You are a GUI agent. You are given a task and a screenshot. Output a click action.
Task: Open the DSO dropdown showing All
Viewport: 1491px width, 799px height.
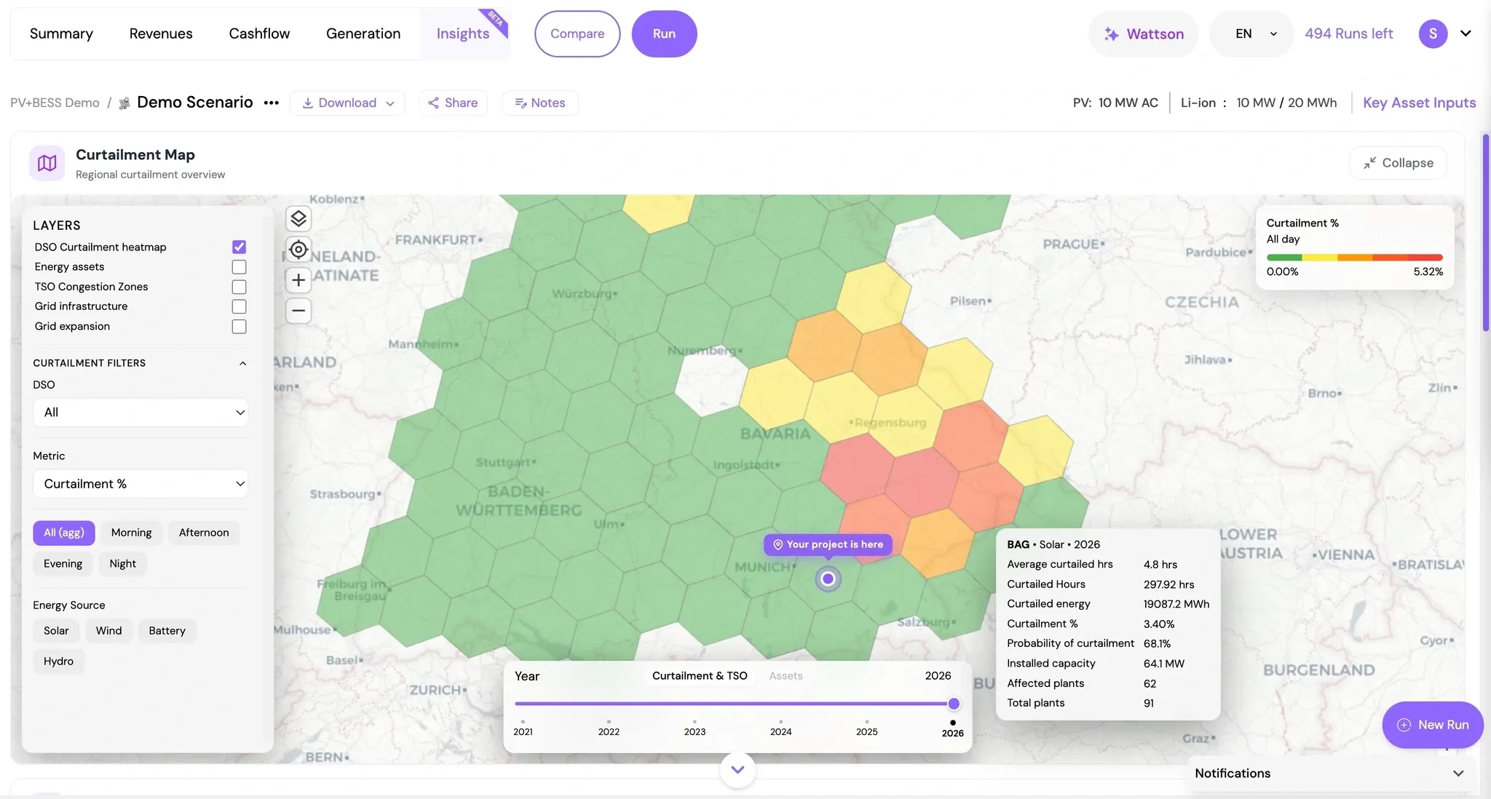(x=141, y=413)
